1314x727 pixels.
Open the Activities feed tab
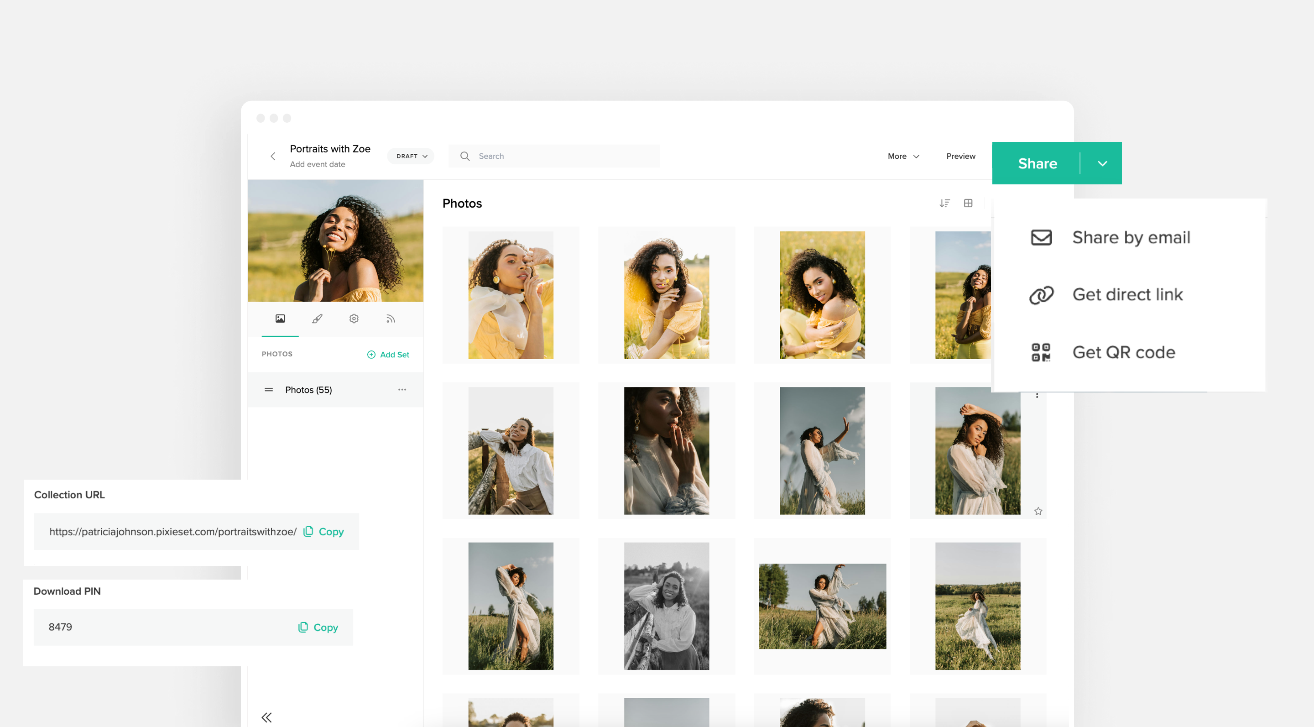(390, 319)
